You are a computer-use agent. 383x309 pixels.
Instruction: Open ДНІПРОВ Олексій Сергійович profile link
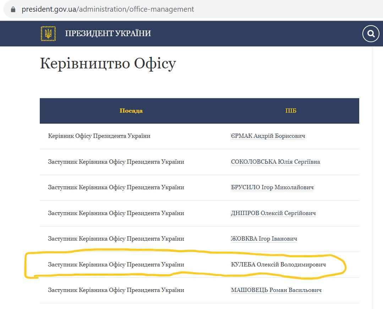(273, 213)
